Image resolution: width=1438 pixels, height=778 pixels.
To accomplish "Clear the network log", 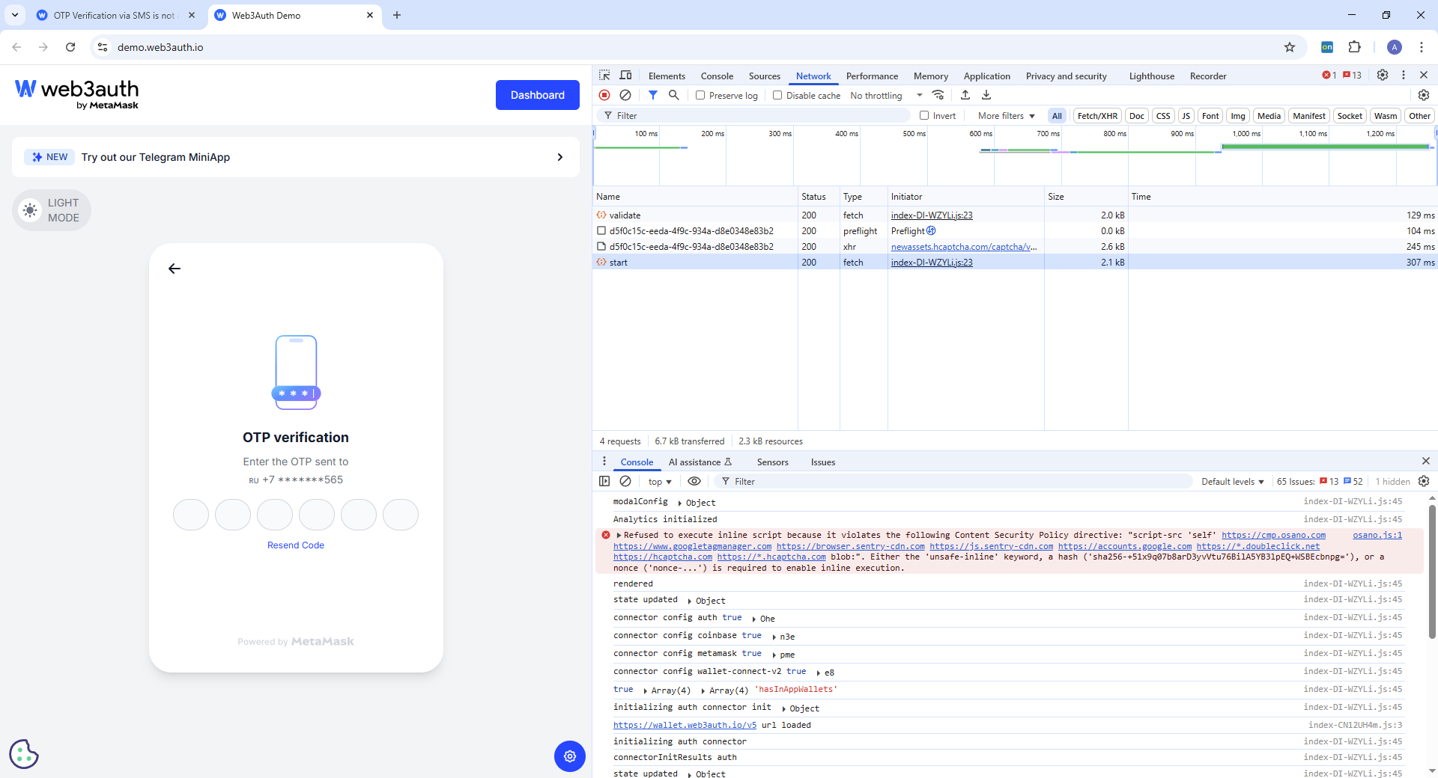I will 625,95.
